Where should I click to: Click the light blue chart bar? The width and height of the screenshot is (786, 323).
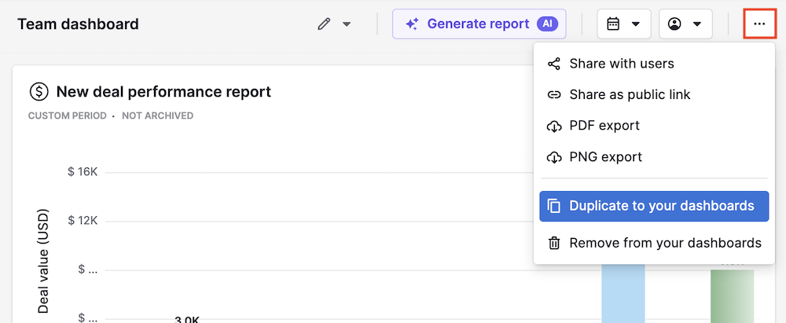coord(623,293)
